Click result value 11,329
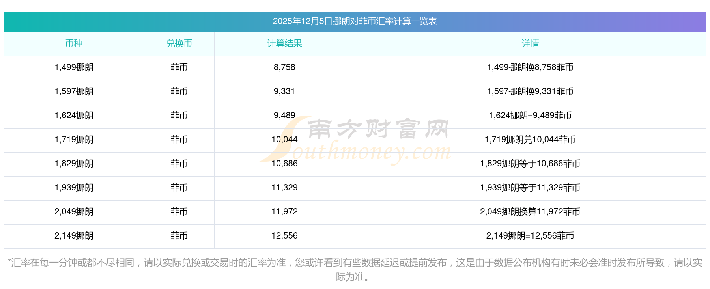The width and height of the screenshot is (710, 289). (x=284, y=188)
